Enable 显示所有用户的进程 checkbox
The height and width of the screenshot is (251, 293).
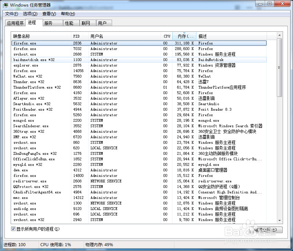(13, 229)
